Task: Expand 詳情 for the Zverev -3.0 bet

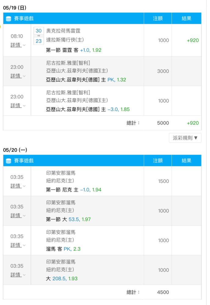Action: pyautogui.click(x=18, y=106)
